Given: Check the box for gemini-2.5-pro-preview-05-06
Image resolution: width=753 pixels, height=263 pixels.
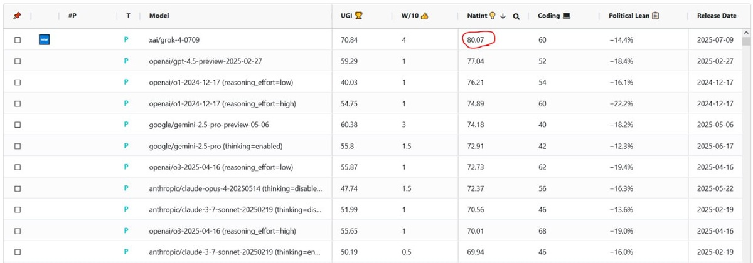Looking at the screenshot, I should pyautogui.click(x=18, y=125).
